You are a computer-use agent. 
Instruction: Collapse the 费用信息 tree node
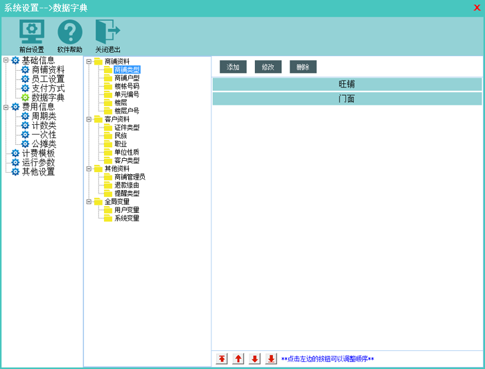6,107
